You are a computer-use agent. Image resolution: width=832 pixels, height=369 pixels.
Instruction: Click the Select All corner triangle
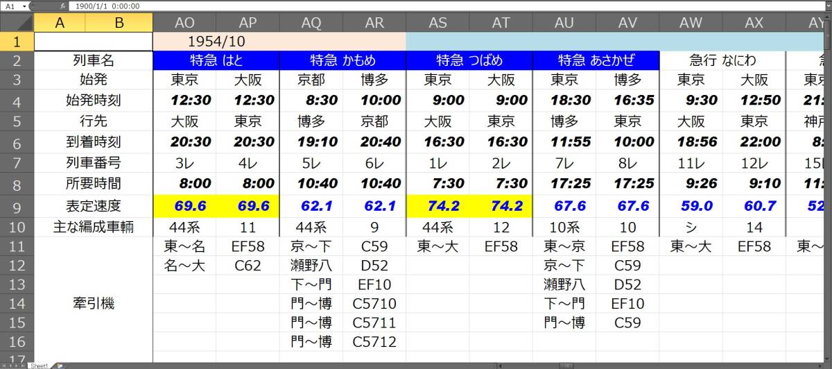click(x=17, y=23)
